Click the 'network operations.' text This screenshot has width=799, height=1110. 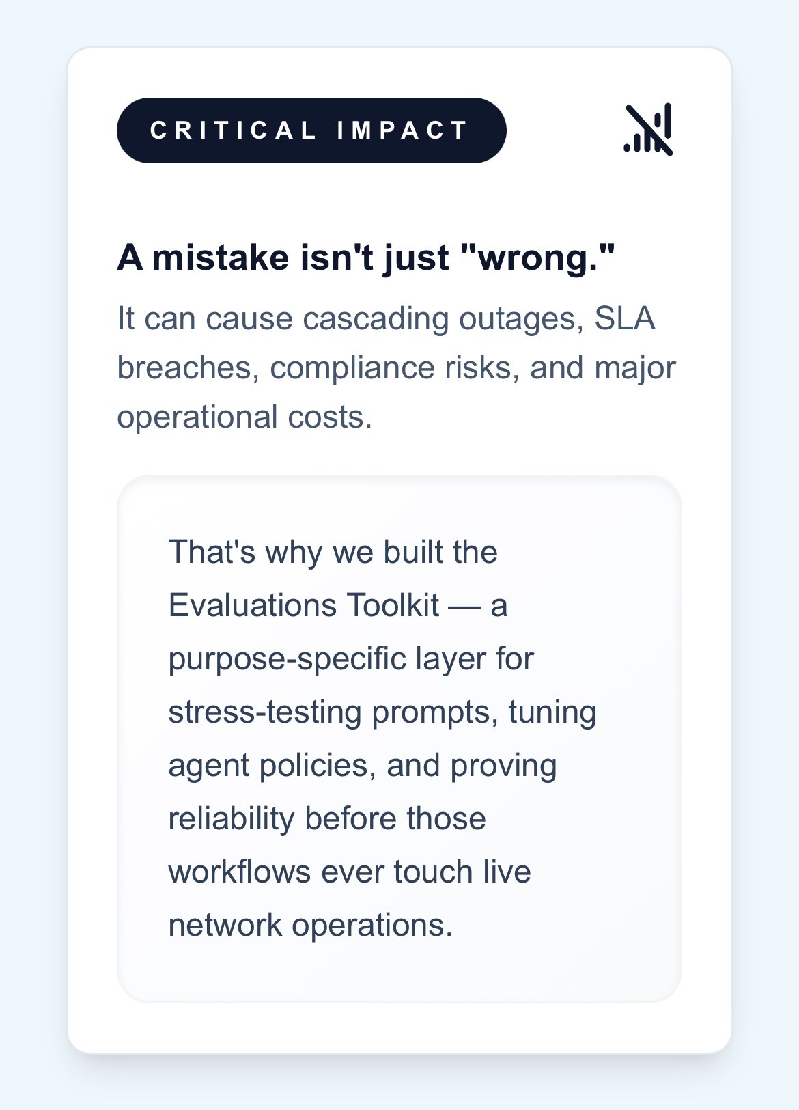click(310, 925)
